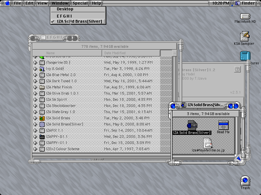The image size is (261, 195).
Task: Expand the IZA Slate Grey 1.0 row
Action: 35,112
